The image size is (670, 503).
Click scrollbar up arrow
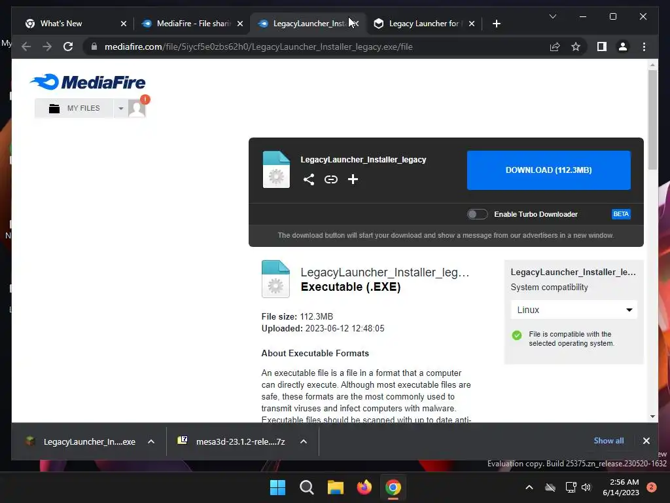(652, 65)
